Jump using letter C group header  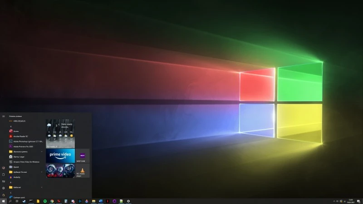click(x=10, y=192)
